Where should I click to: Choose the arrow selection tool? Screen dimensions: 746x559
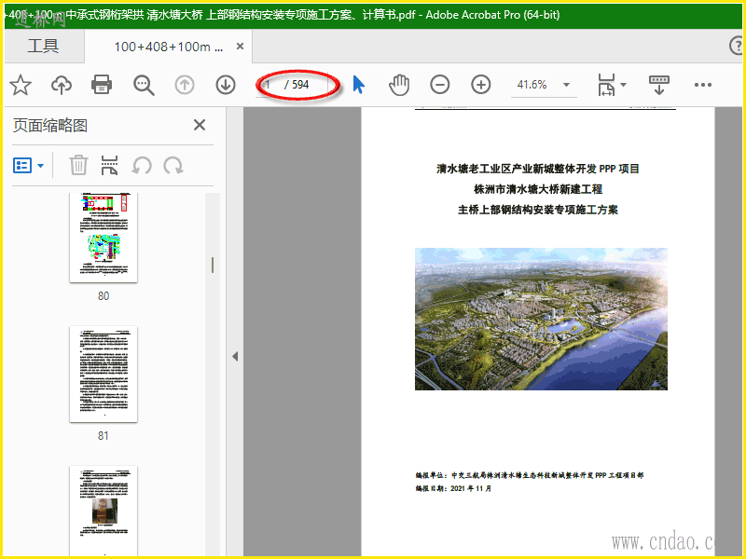[x=359, y=85]
